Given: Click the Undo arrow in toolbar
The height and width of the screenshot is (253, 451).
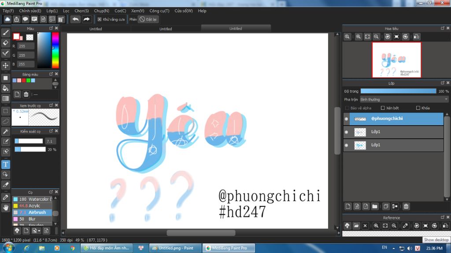Looking at the screenshot, I should pos(76,19).
